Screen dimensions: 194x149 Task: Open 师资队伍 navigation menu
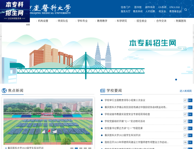pyautogui.click(x=63, y=21)
